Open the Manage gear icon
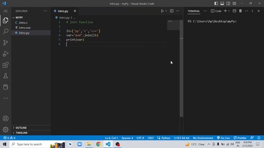 point(5,129)
